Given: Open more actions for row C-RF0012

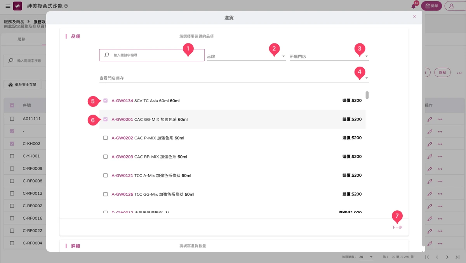Looking at the screenshot, I should click(440, 193).
